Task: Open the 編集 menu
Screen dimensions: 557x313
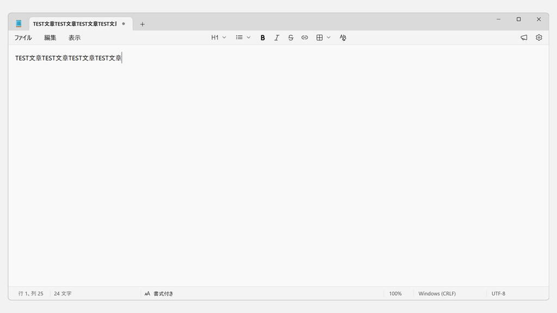Action: tap(50, 37)
